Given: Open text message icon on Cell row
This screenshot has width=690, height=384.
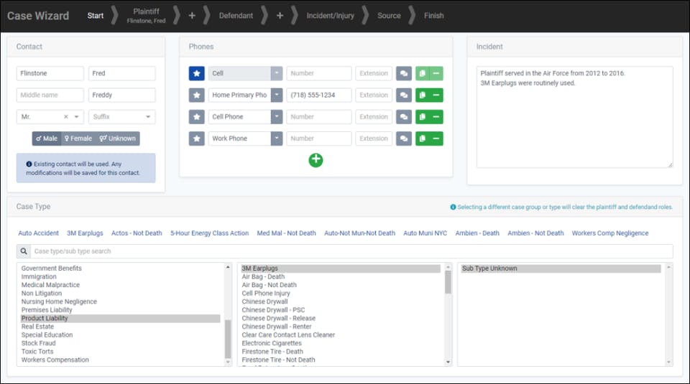Looking at the screenshot, I should [403, 73].
